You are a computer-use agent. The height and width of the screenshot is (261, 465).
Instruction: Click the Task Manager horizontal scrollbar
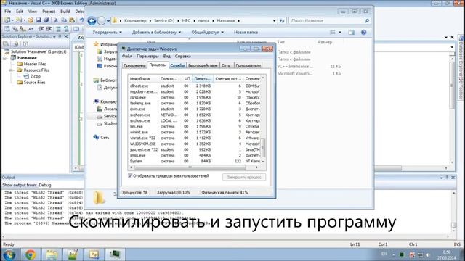tap(194, 167)
